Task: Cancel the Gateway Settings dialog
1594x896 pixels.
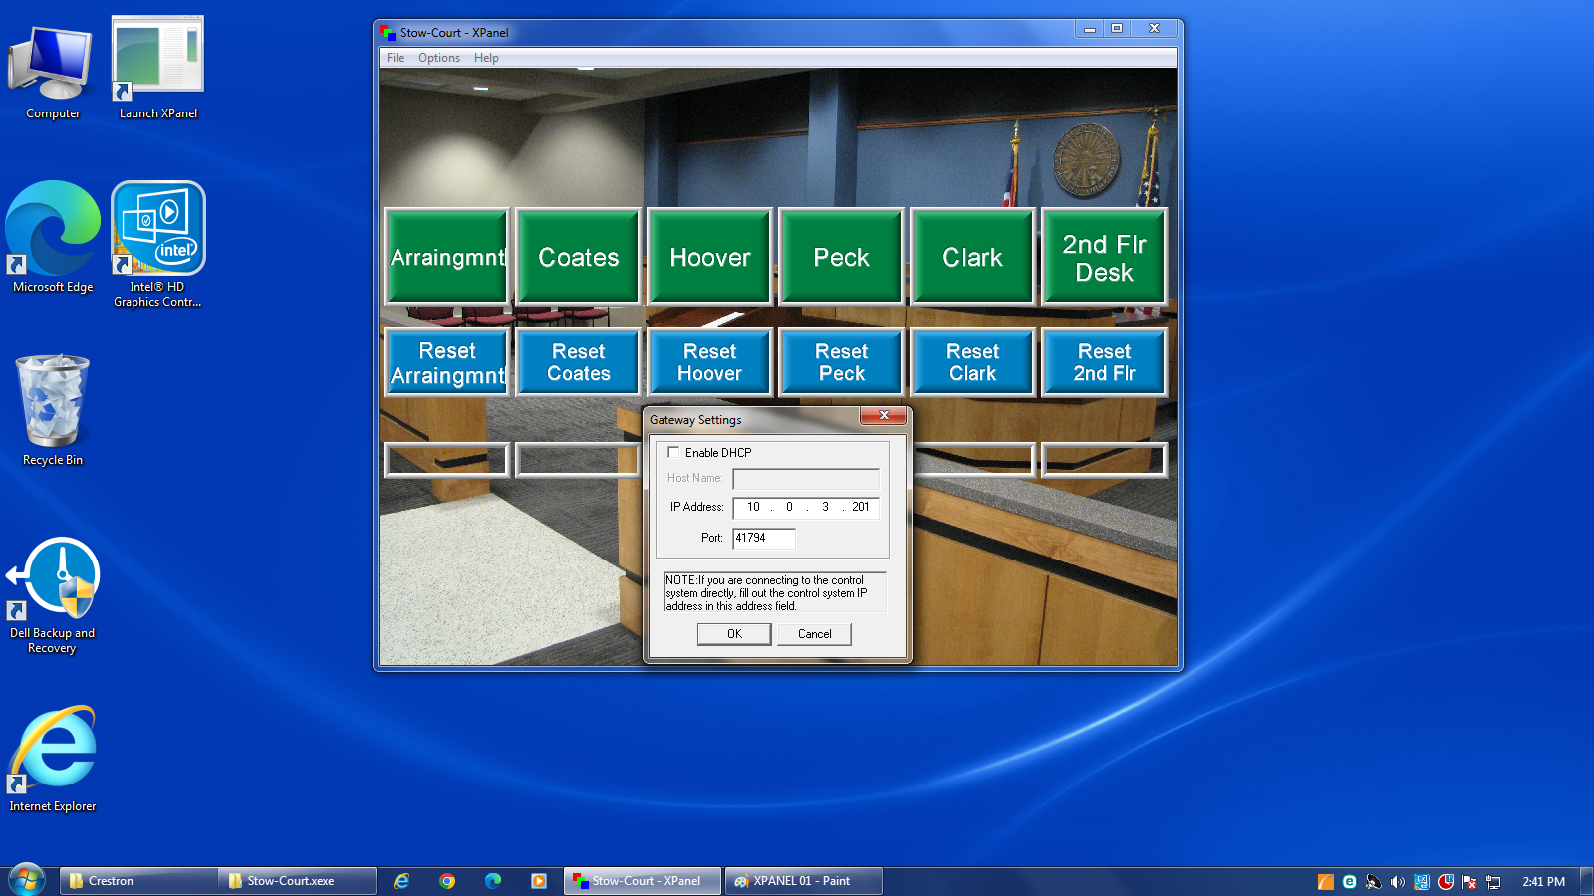Action: click(814, 634)
